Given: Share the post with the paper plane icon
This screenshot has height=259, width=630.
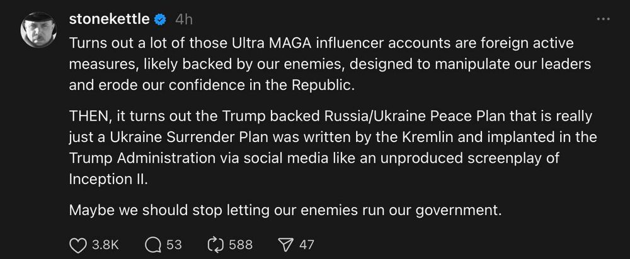Looking at the screenshot, I should click(285, 245).
